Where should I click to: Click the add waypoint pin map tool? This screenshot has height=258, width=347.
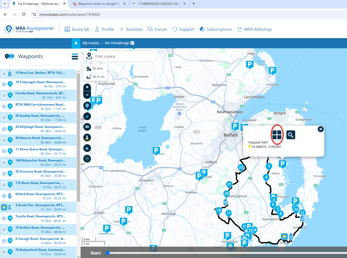87,106
